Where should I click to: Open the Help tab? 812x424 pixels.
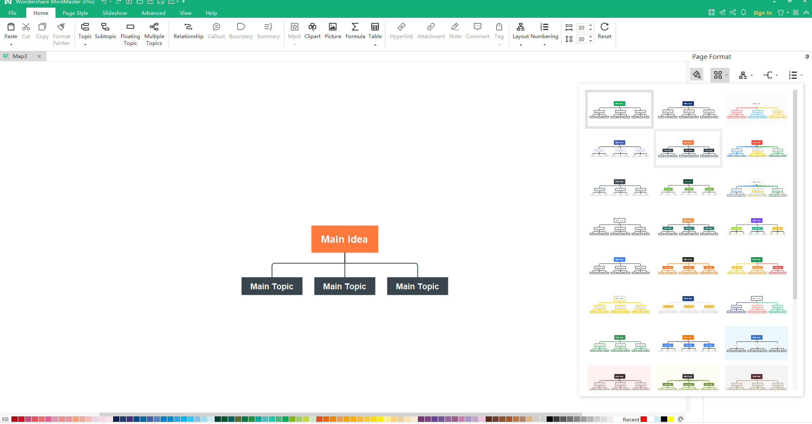211,13
